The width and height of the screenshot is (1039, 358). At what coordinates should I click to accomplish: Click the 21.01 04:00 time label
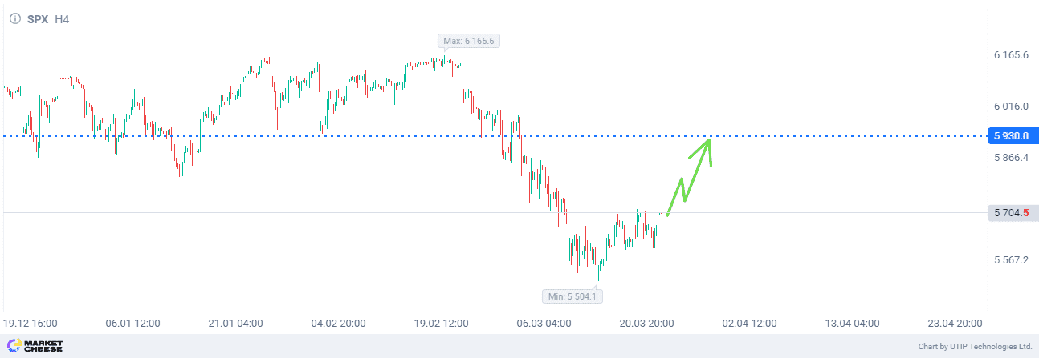pyautogui.click(x=235, y=324)
